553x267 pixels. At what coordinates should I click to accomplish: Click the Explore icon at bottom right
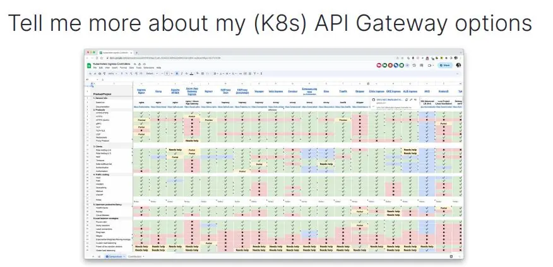[451, 256]
